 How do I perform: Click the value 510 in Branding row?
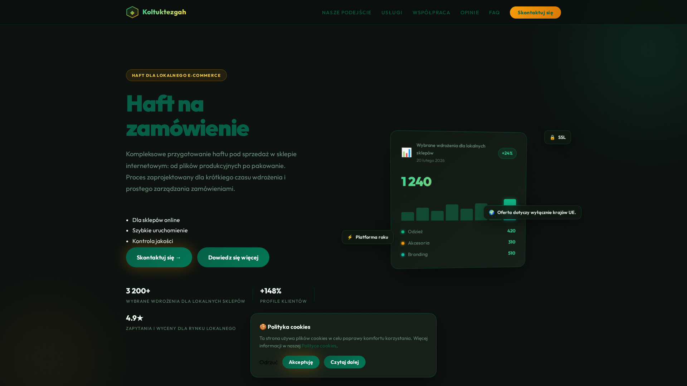[512, 253]
